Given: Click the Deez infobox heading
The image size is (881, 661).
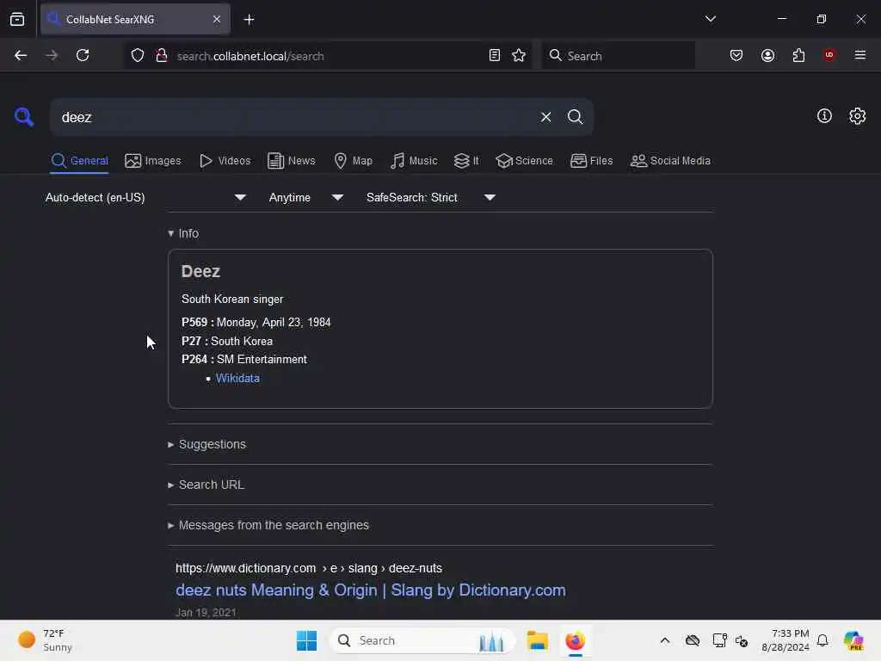Looking at the screenshot, I should (200, 271).
